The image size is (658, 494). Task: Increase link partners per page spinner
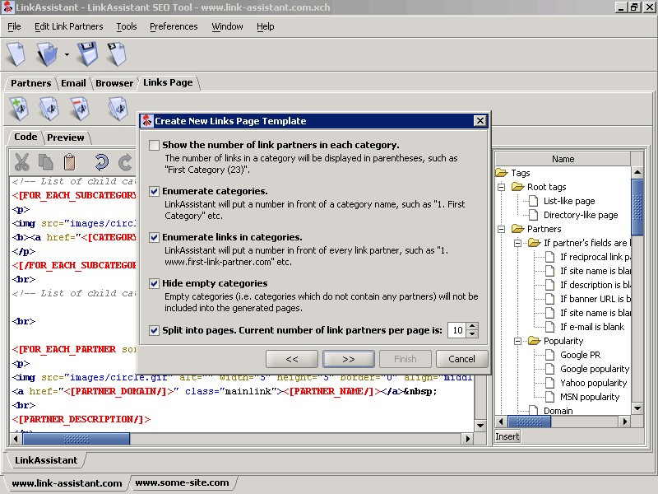click(x=472, y=326)
